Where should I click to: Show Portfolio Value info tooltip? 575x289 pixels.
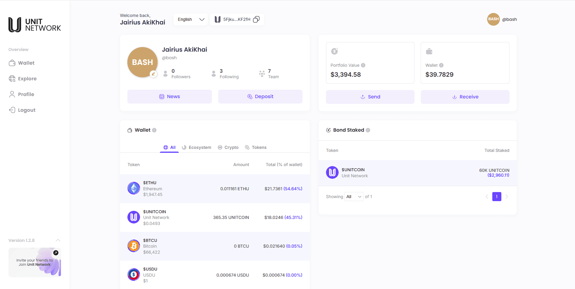(363, 65)
